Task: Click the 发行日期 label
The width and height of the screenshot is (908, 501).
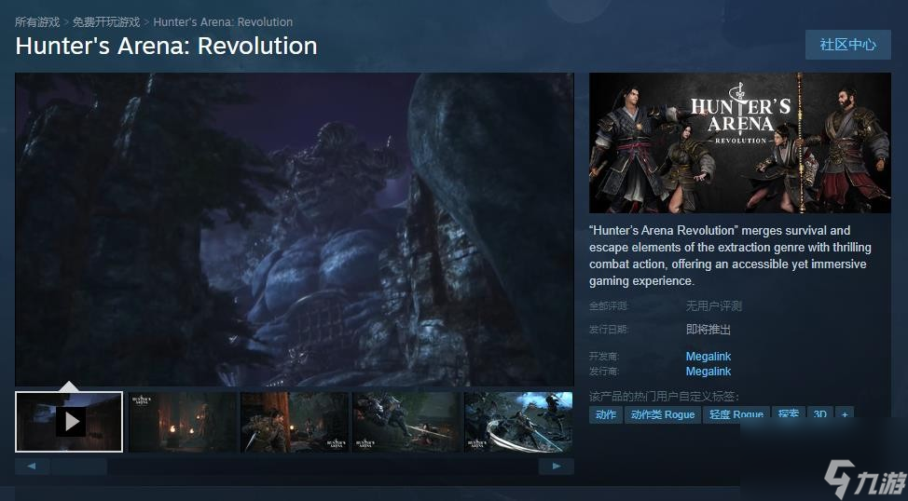Action: coord(609,330)
